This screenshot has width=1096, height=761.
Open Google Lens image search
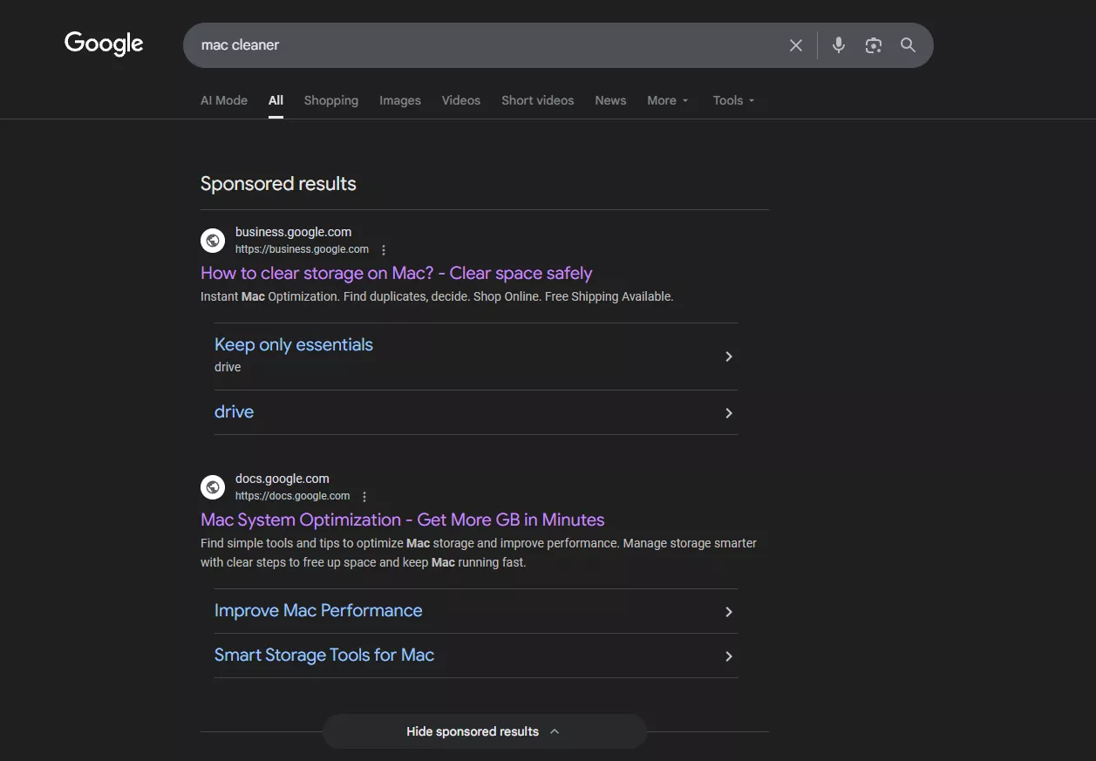(x=873, y=44)
